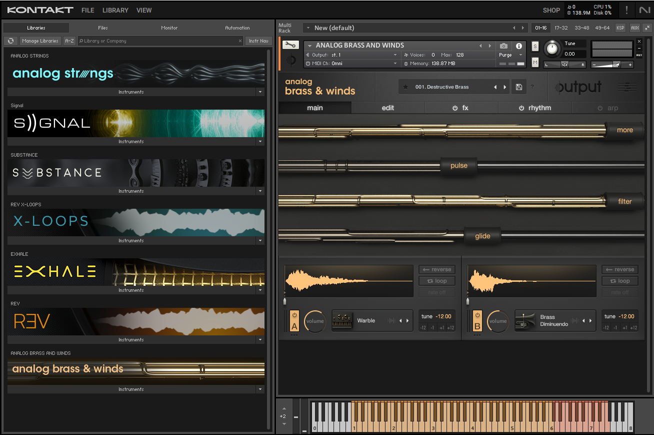Refresh libraries with the circular arrows icon

pos(10,41)
